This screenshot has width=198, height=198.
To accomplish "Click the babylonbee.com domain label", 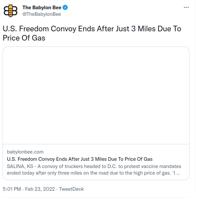I will pos(25,152).
